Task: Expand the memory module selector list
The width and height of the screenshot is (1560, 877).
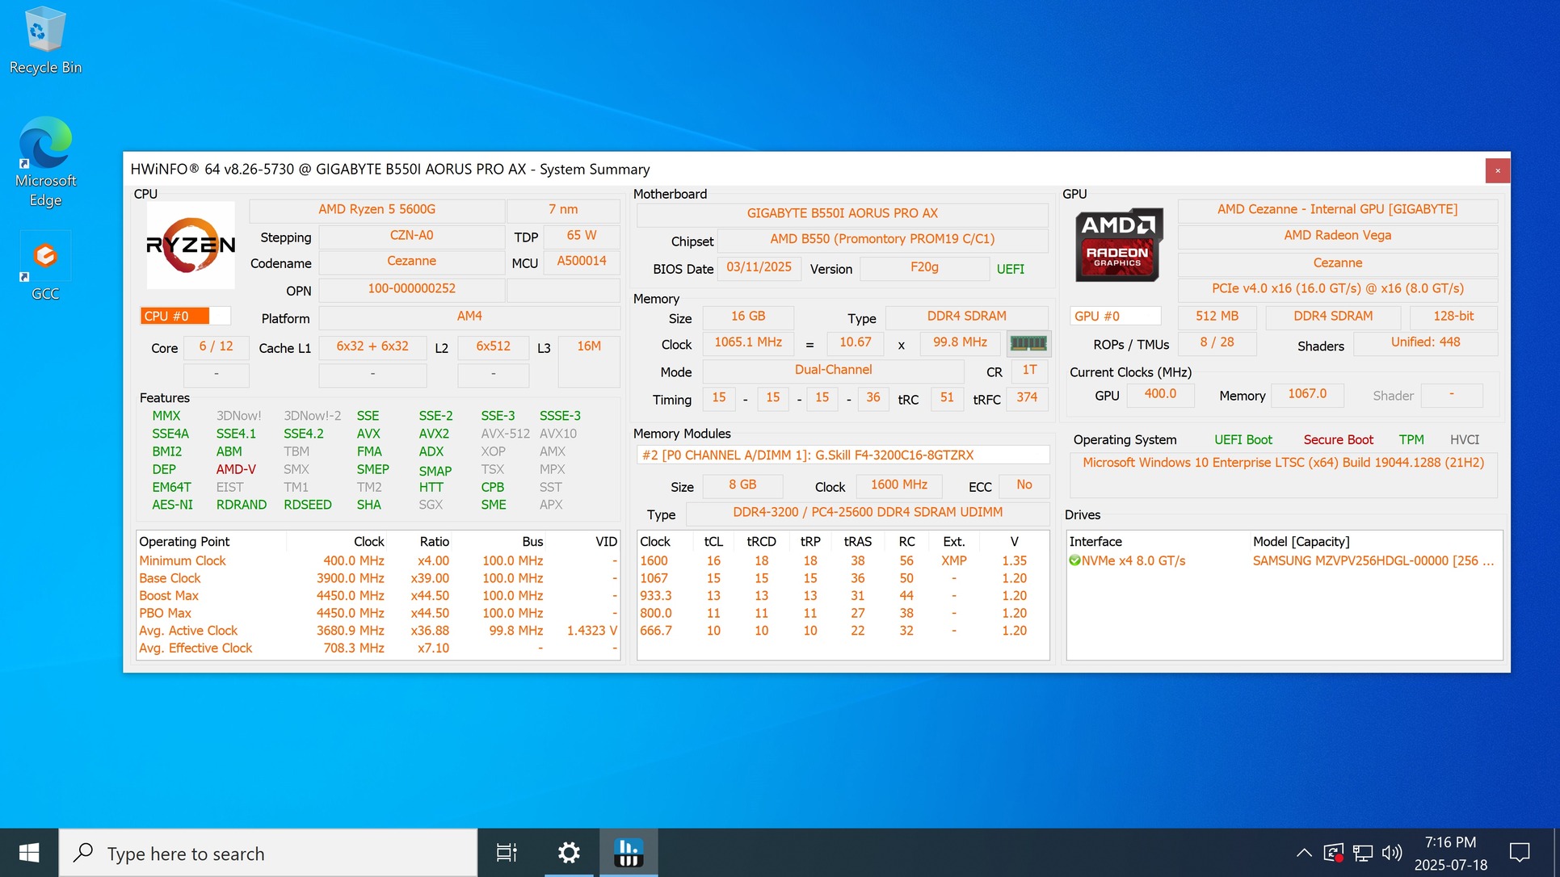Action: coord(843,455)
